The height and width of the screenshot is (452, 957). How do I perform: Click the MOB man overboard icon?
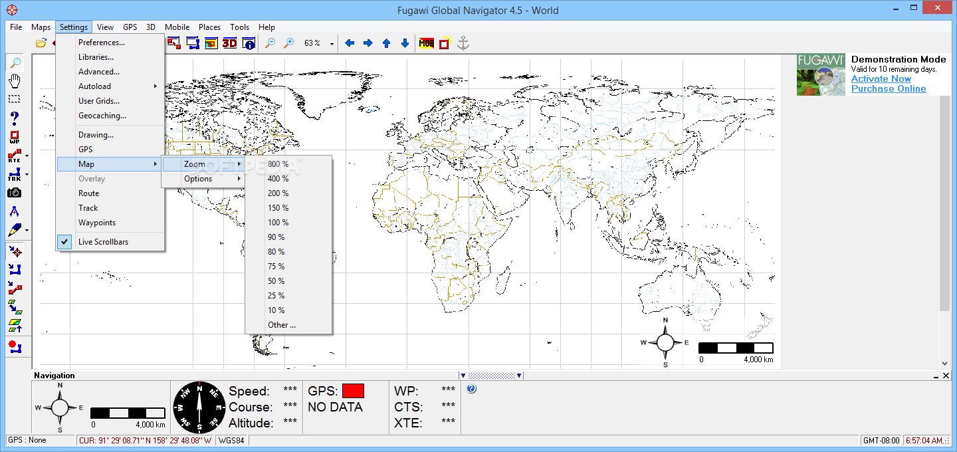(427, 43)
